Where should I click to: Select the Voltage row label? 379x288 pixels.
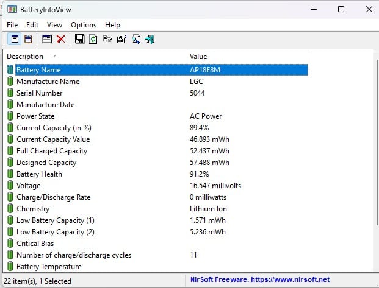[28, 186]
